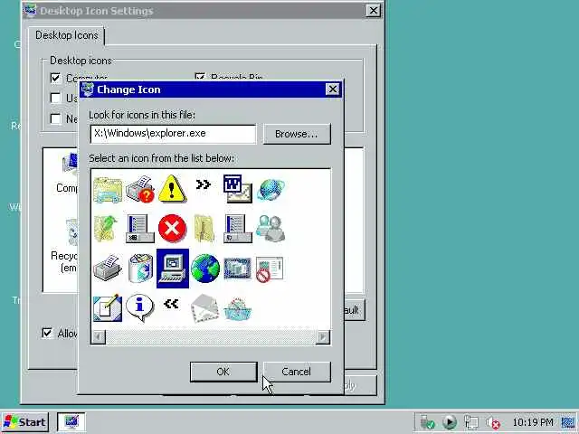
Task: Pick the recycle bin icon in the list
Action: click(x=140, y=269)
